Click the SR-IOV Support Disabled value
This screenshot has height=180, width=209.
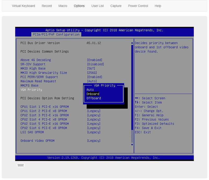[95, 64]
